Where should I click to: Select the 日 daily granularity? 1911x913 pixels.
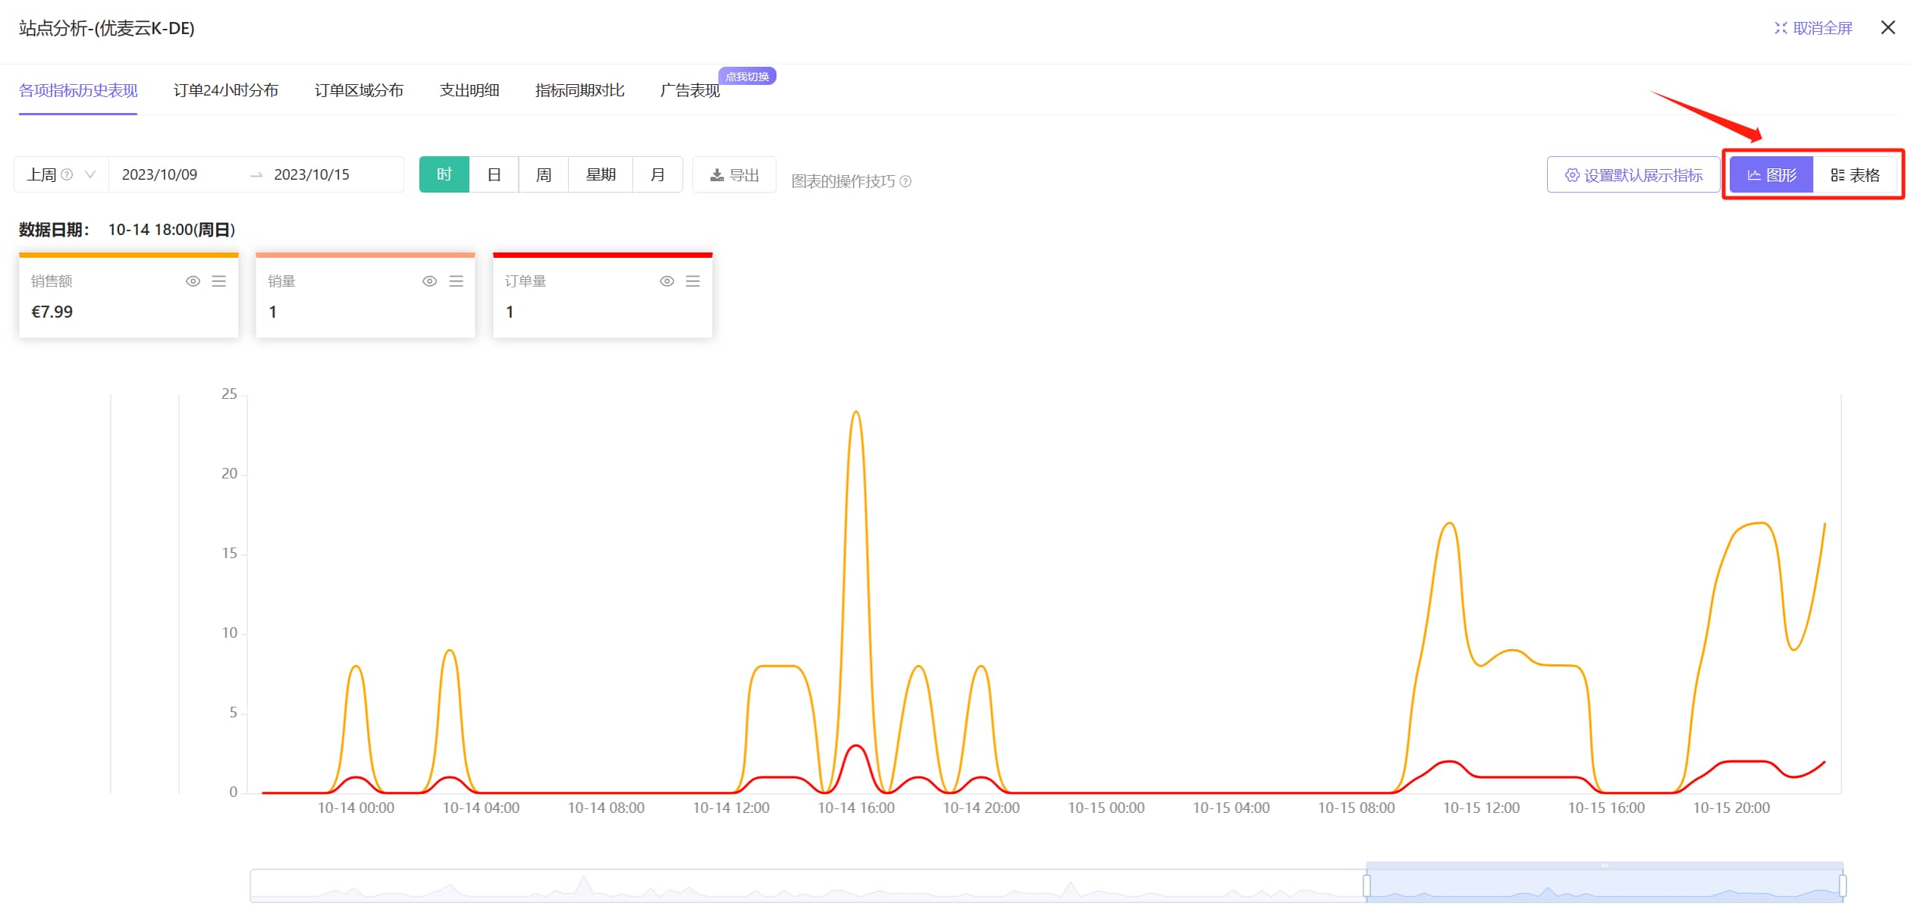coord(494,175)
